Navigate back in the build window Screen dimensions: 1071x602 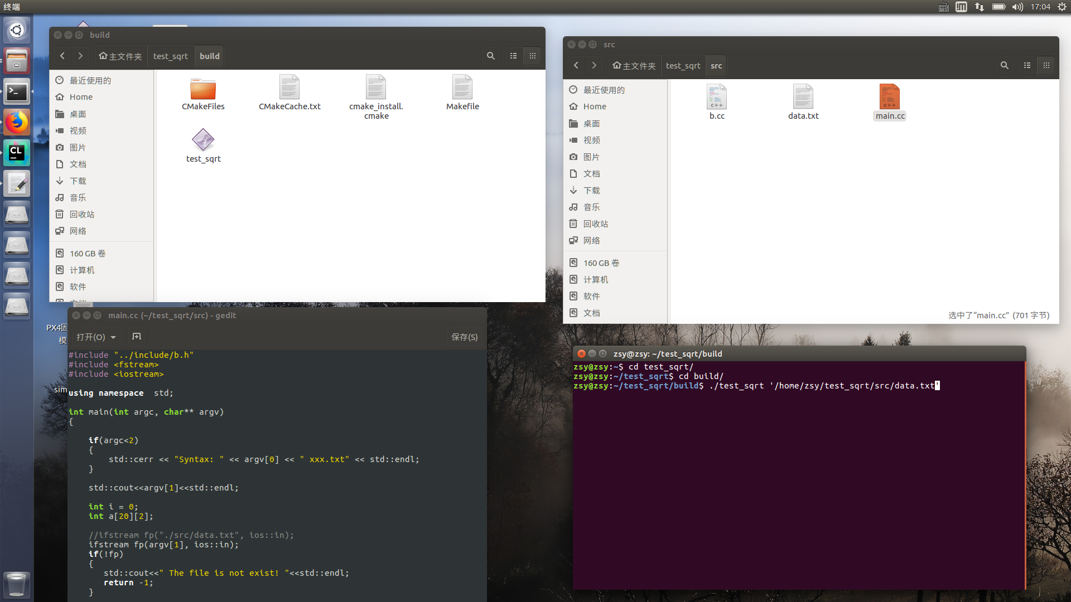pyautogui.click(x=62, y=56)
